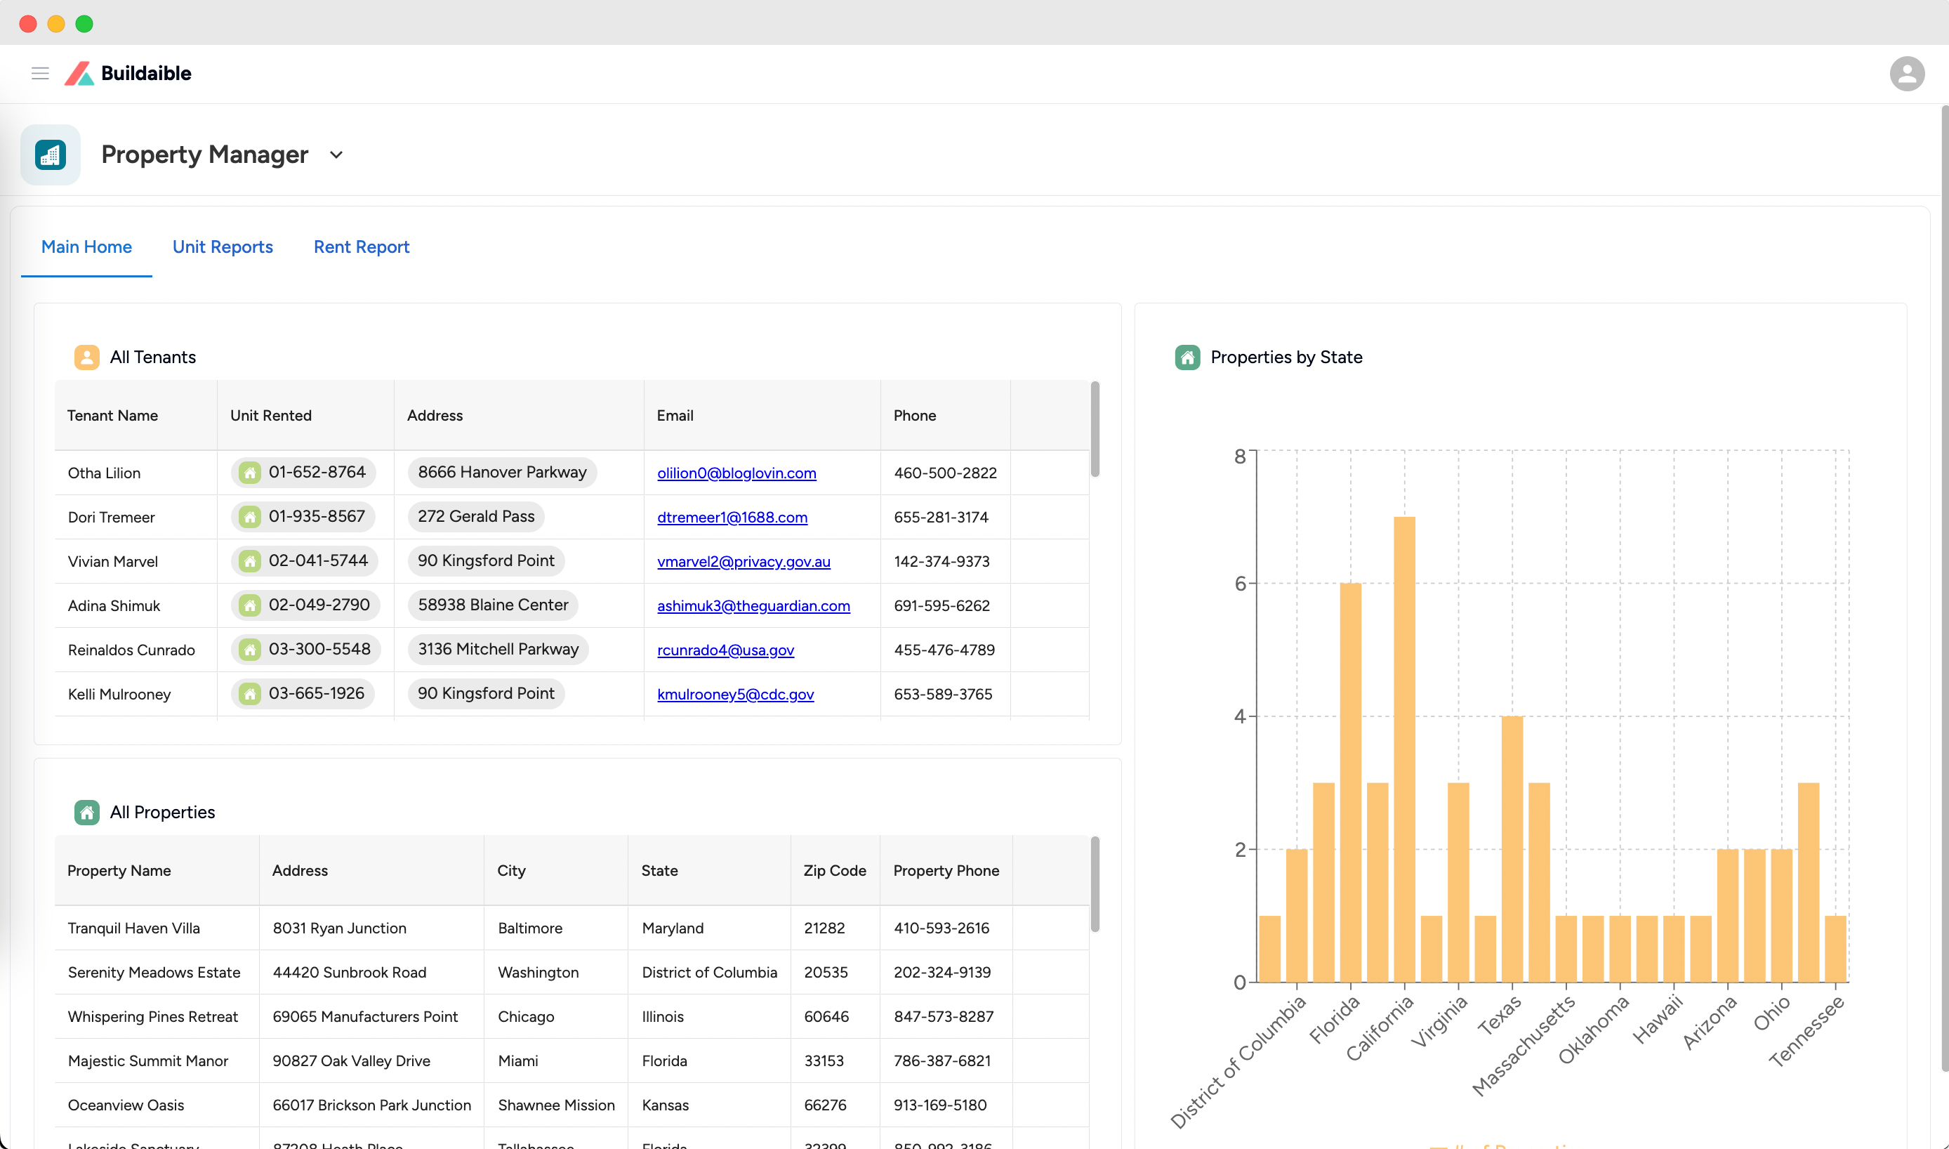1949x1149 pixels.
Task: Click the house icon for unit 03-665-1926
Action: (249, 693)
